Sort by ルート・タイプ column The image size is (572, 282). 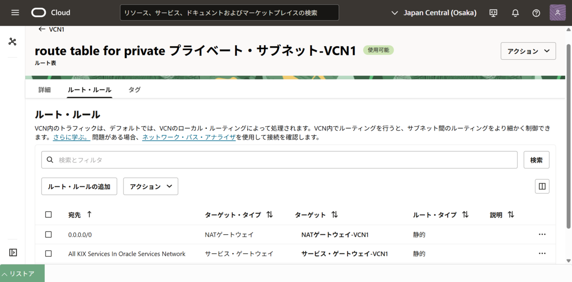465,215
